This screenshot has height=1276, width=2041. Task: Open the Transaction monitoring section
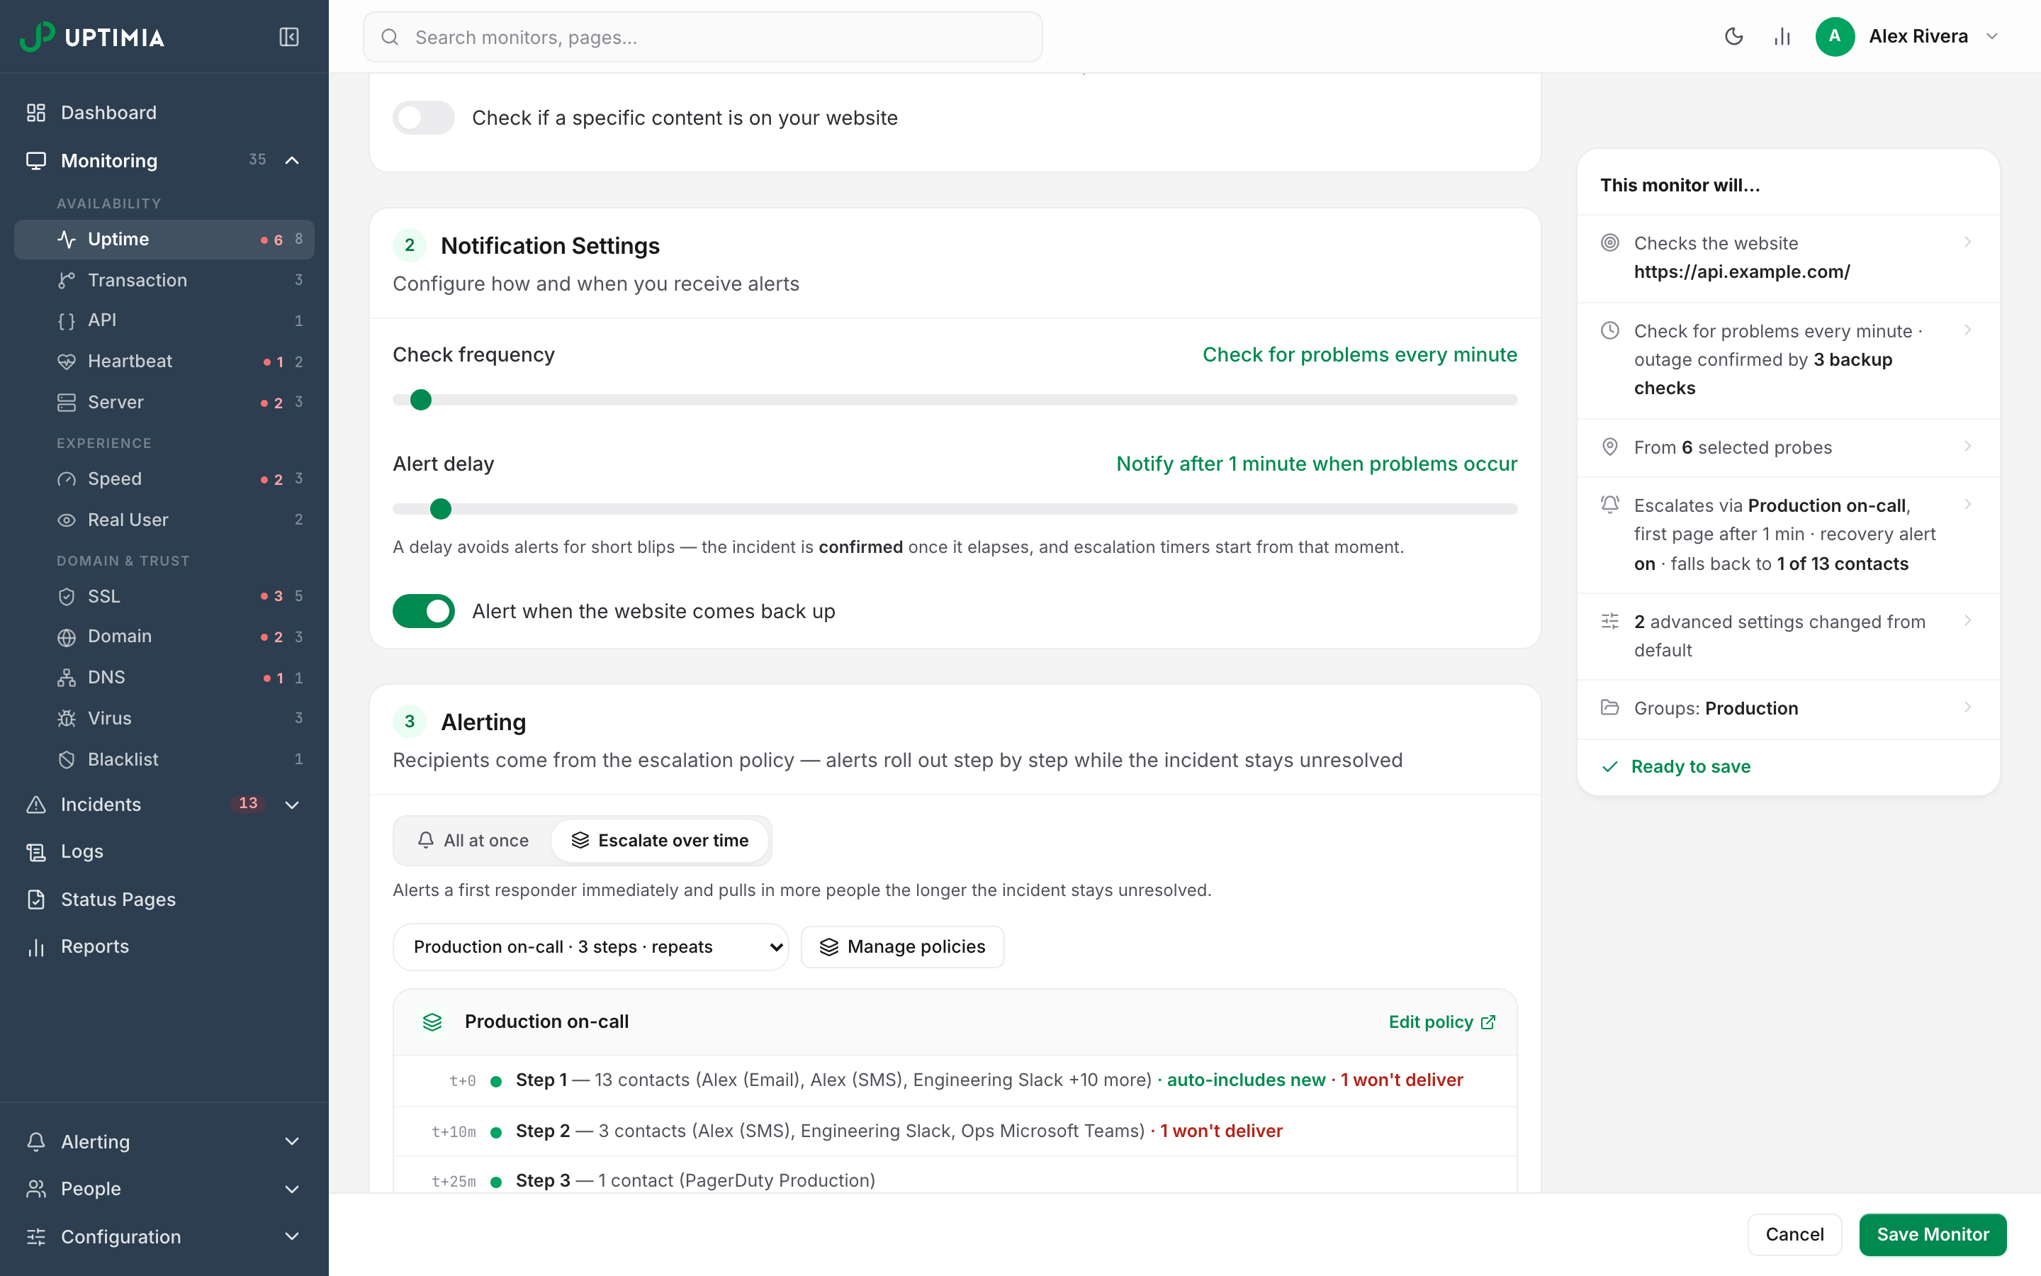tap(164, 280)
